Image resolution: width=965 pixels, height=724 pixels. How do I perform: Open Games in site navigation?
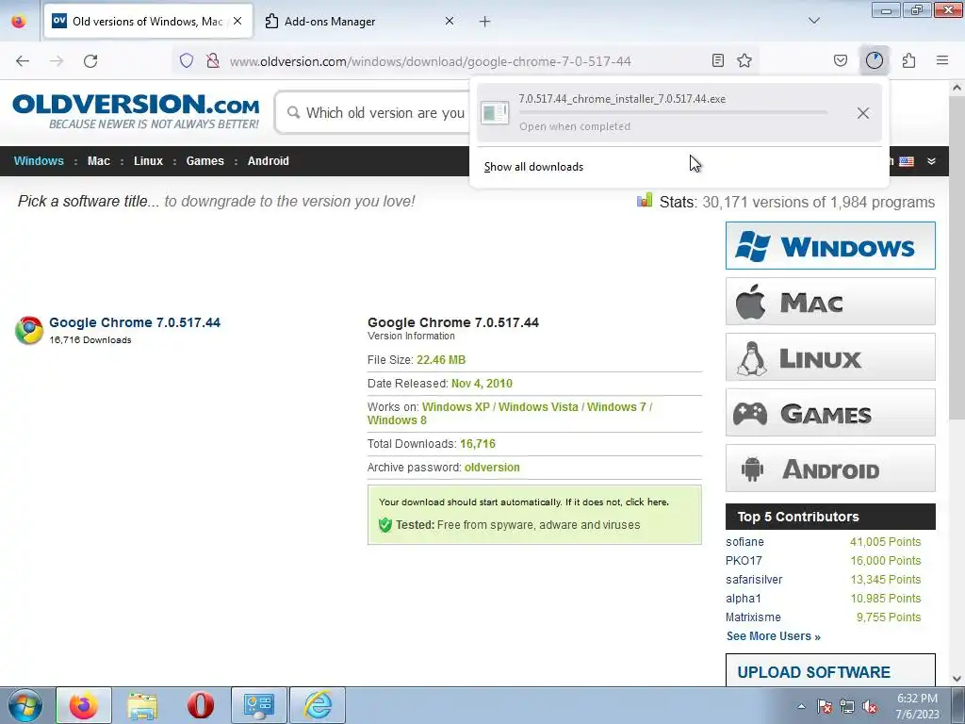pos(204,160)
